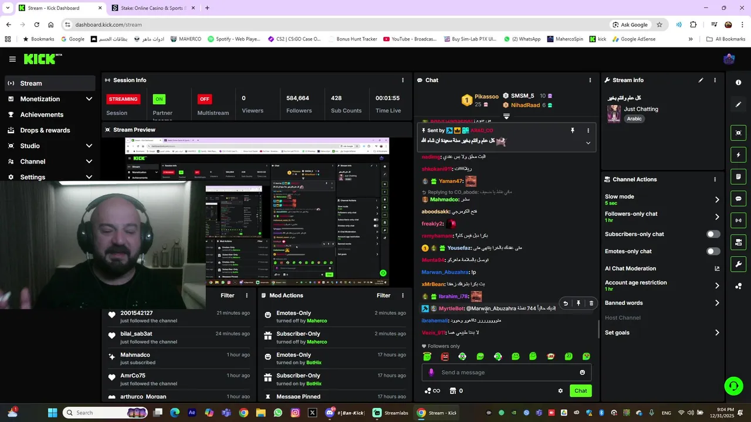Open AI Chat Moderation external link icon
This screenshot has width=751, height=422.
click(x=717, y=268)
